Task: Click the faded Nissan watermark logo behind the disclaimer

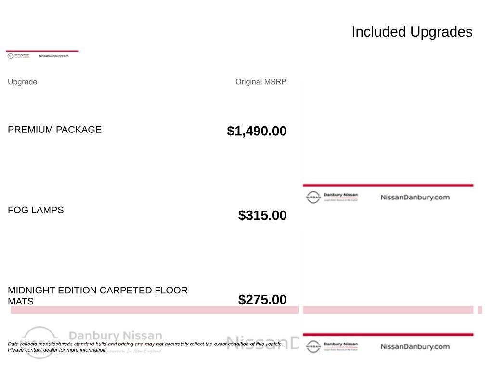Action: point(39,343)
